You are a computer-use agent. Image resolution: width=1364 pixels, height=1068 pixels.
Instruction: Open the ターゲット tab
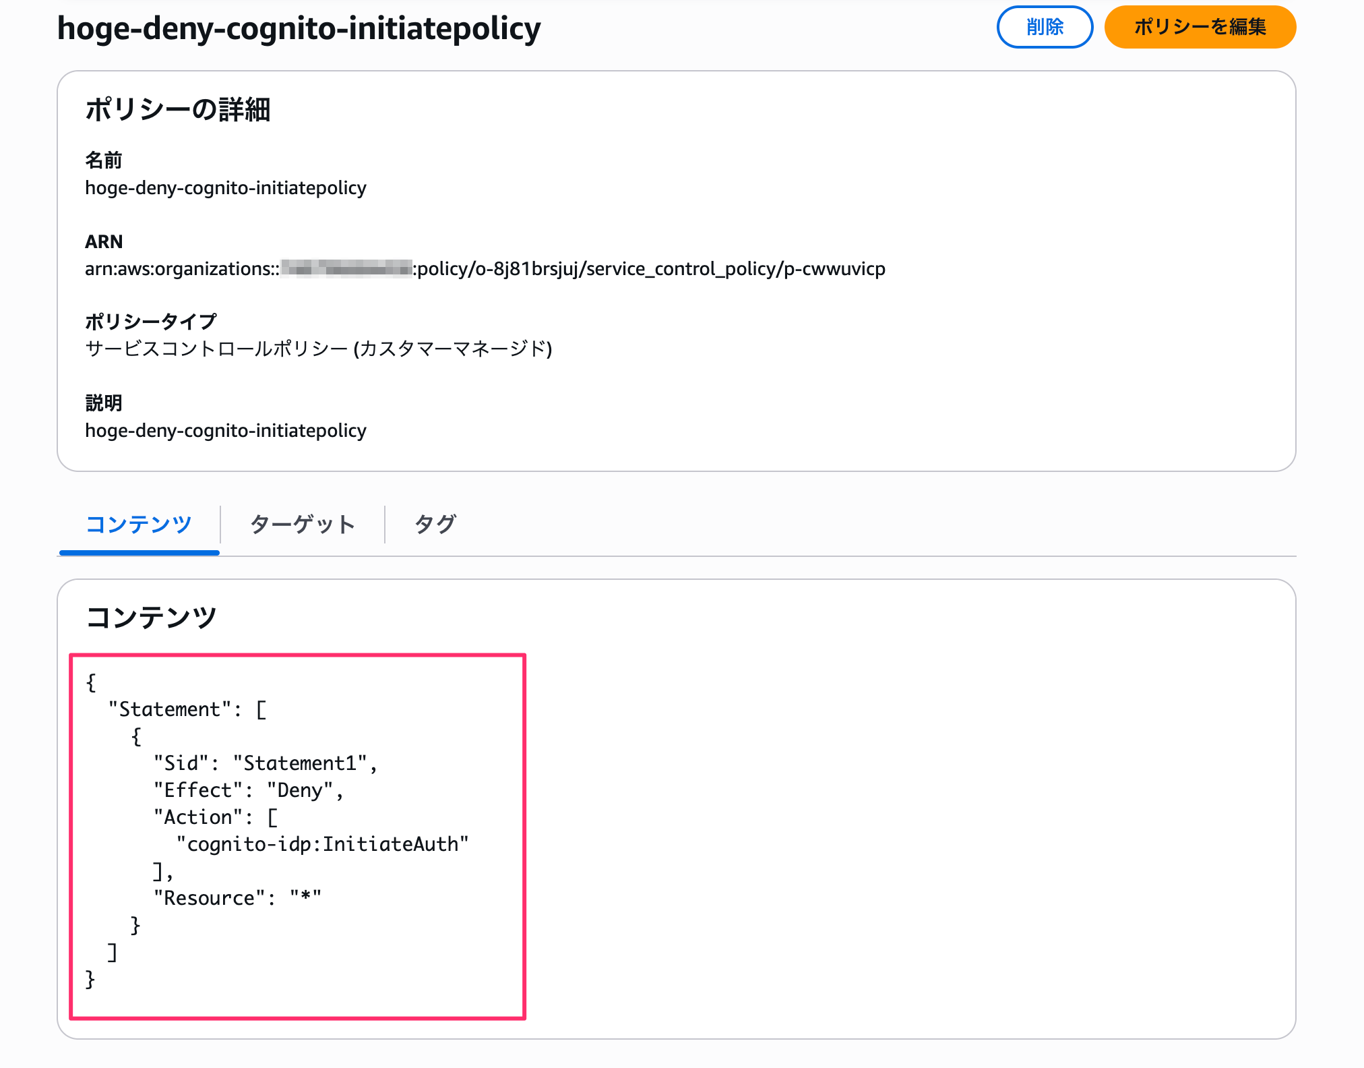(302, 524)
